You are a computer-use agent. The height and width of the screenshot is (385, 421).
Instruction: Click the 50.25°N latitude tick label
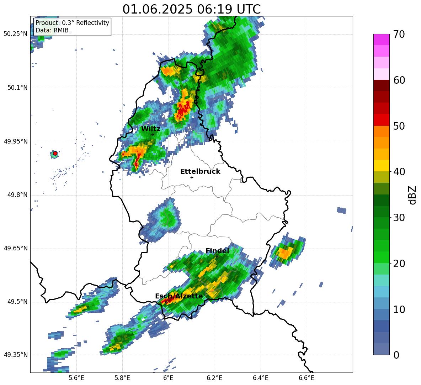(x=15, y=34)
